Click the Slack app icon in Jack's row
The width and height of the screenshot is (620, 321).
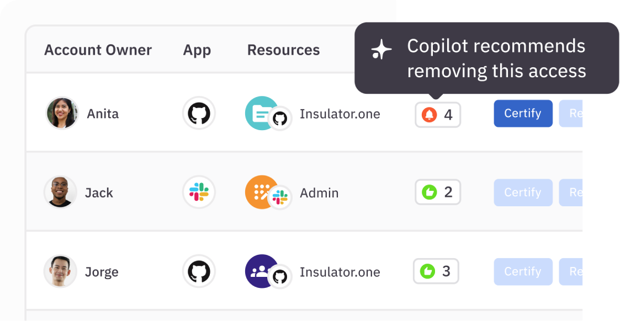[199, 192]
